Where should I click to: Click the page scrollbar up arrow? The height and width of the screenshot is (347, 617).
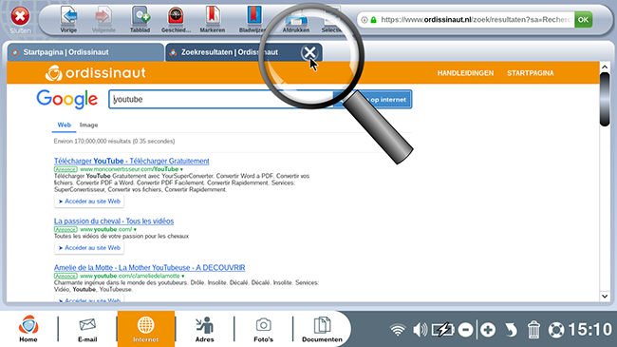click(605, 67)
